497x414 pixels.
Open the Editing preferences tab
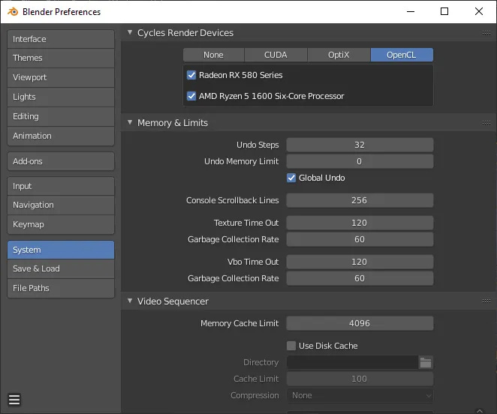pos(61,116)
